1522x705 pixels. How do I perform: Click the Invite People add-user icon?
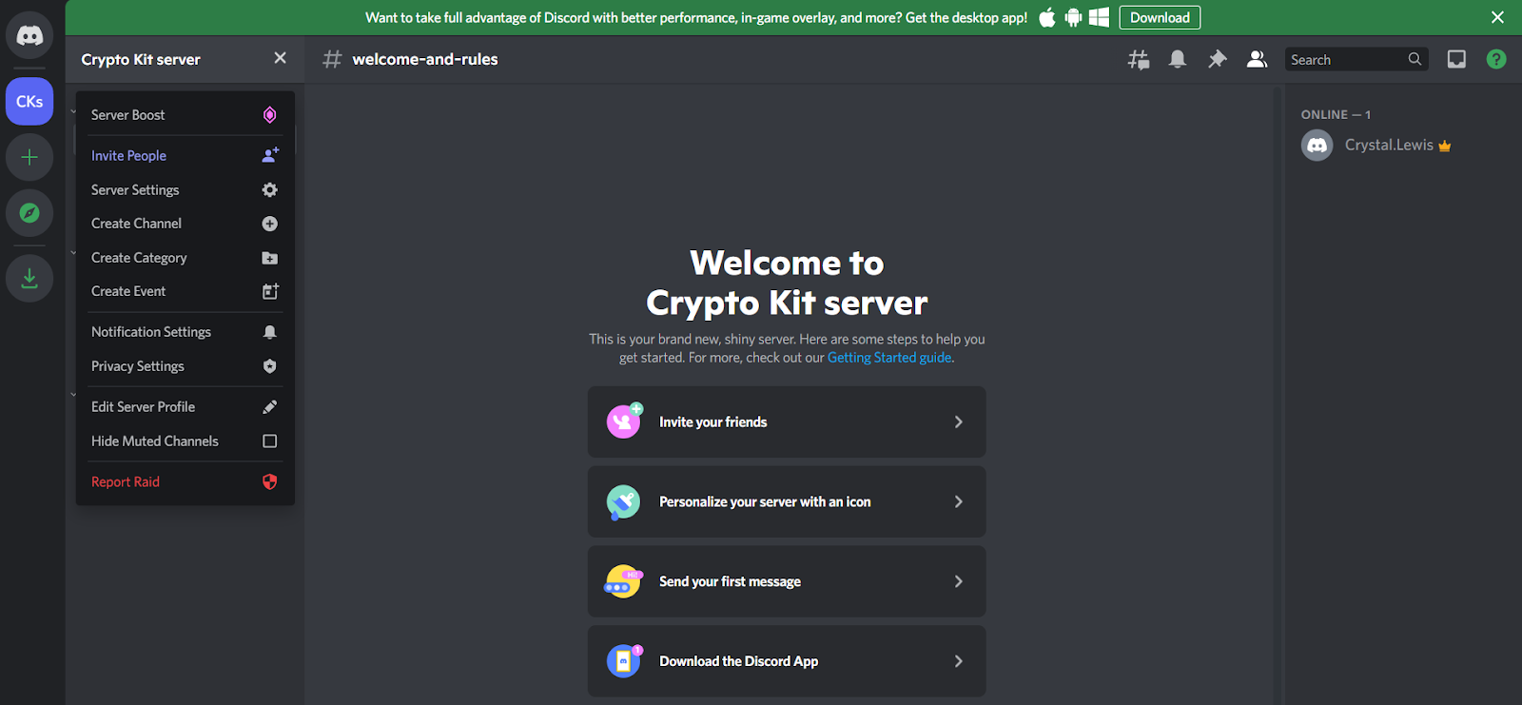click(270, 155)
